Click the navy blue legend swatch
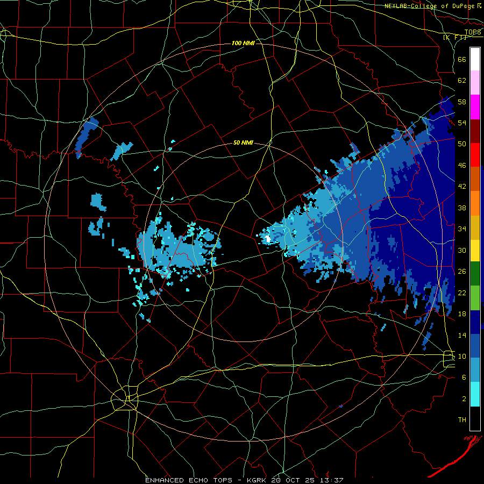The width and height of the screenshot is (484, 484). coord(475,322)
